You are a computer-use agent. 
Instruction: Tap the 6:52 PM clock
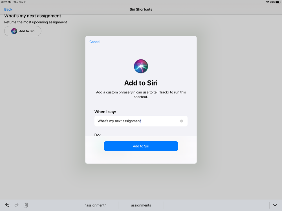pyautogui.click(x=6, y=2)
